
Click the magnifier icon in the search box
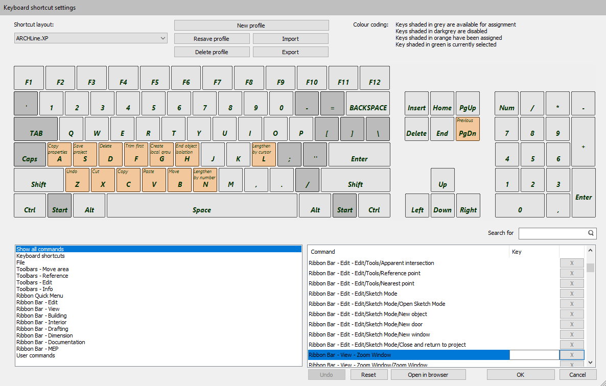[x=591, y=233]
